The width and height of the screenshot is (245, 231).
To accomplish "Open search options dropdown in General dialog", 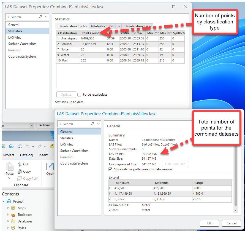I will pyautogui.click(x=98, y=124).
